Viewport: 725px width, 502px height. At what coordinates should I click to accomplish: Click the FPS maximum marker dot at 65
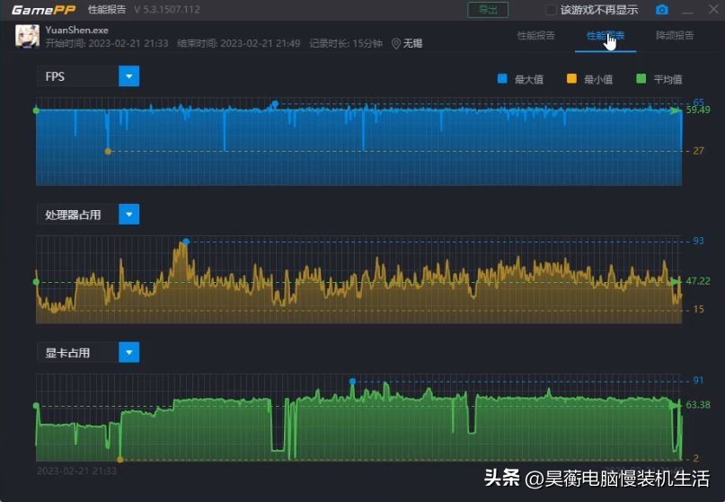pos(275,103)
